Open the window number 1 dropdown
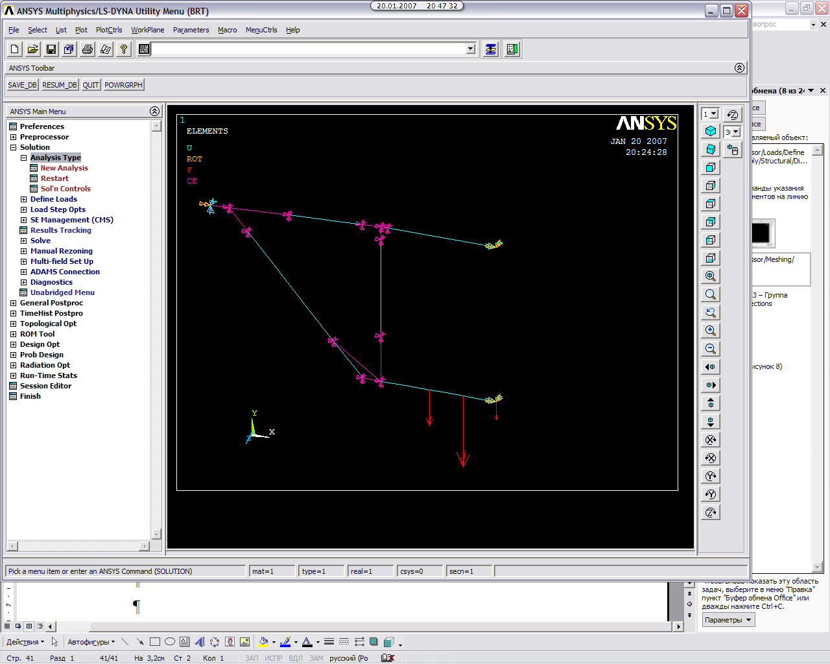The image size is (830, 664). (714, 114)
